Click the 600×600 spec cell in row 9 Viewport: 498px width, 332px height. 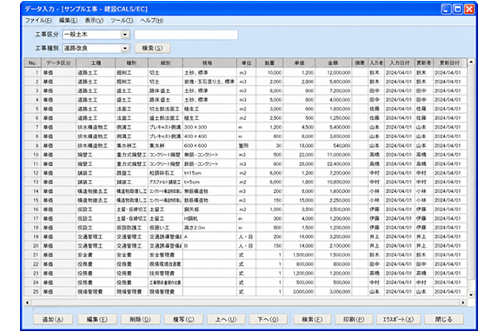[209, 145]
